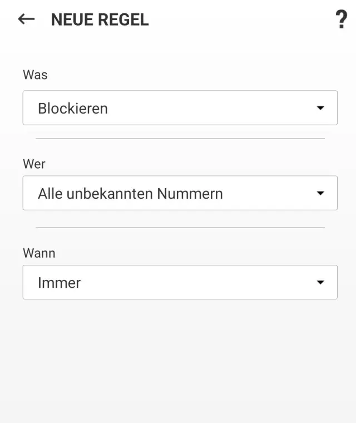The width and height of the screenshot is (356, 423).
Task: Open help with the question mark icon
Action: point(341,20)
